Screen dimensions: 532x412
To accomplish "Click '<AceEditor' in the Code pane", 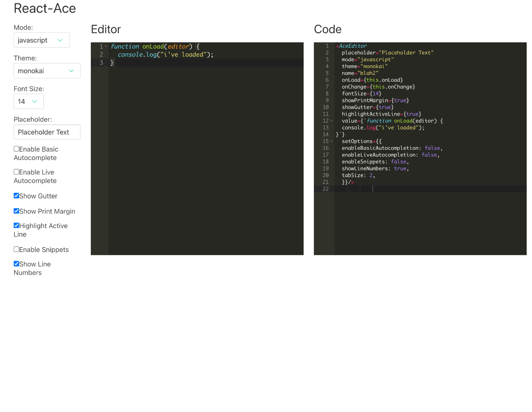I will pos(351,46).
